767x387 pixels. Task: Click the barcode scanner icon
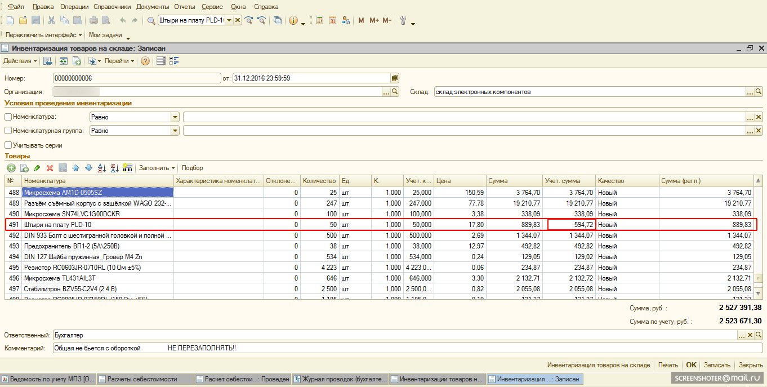click(127, 168)
